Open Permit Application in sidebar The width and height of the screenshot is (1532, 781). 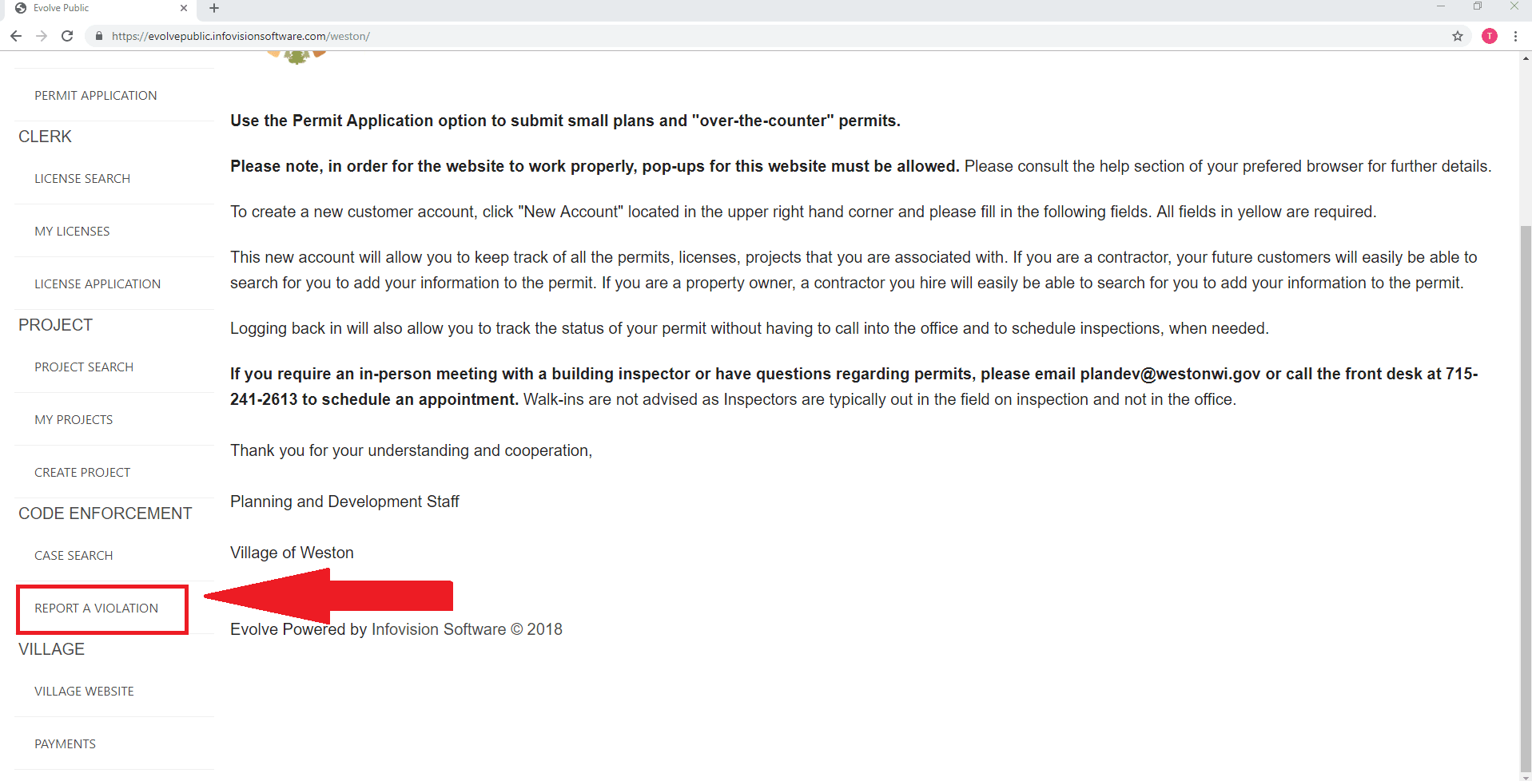[x=96, y=96]
